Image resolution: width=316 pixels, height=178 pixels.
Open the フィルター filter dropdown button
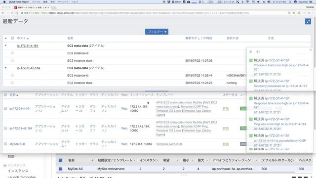click(x=157, y=32)
